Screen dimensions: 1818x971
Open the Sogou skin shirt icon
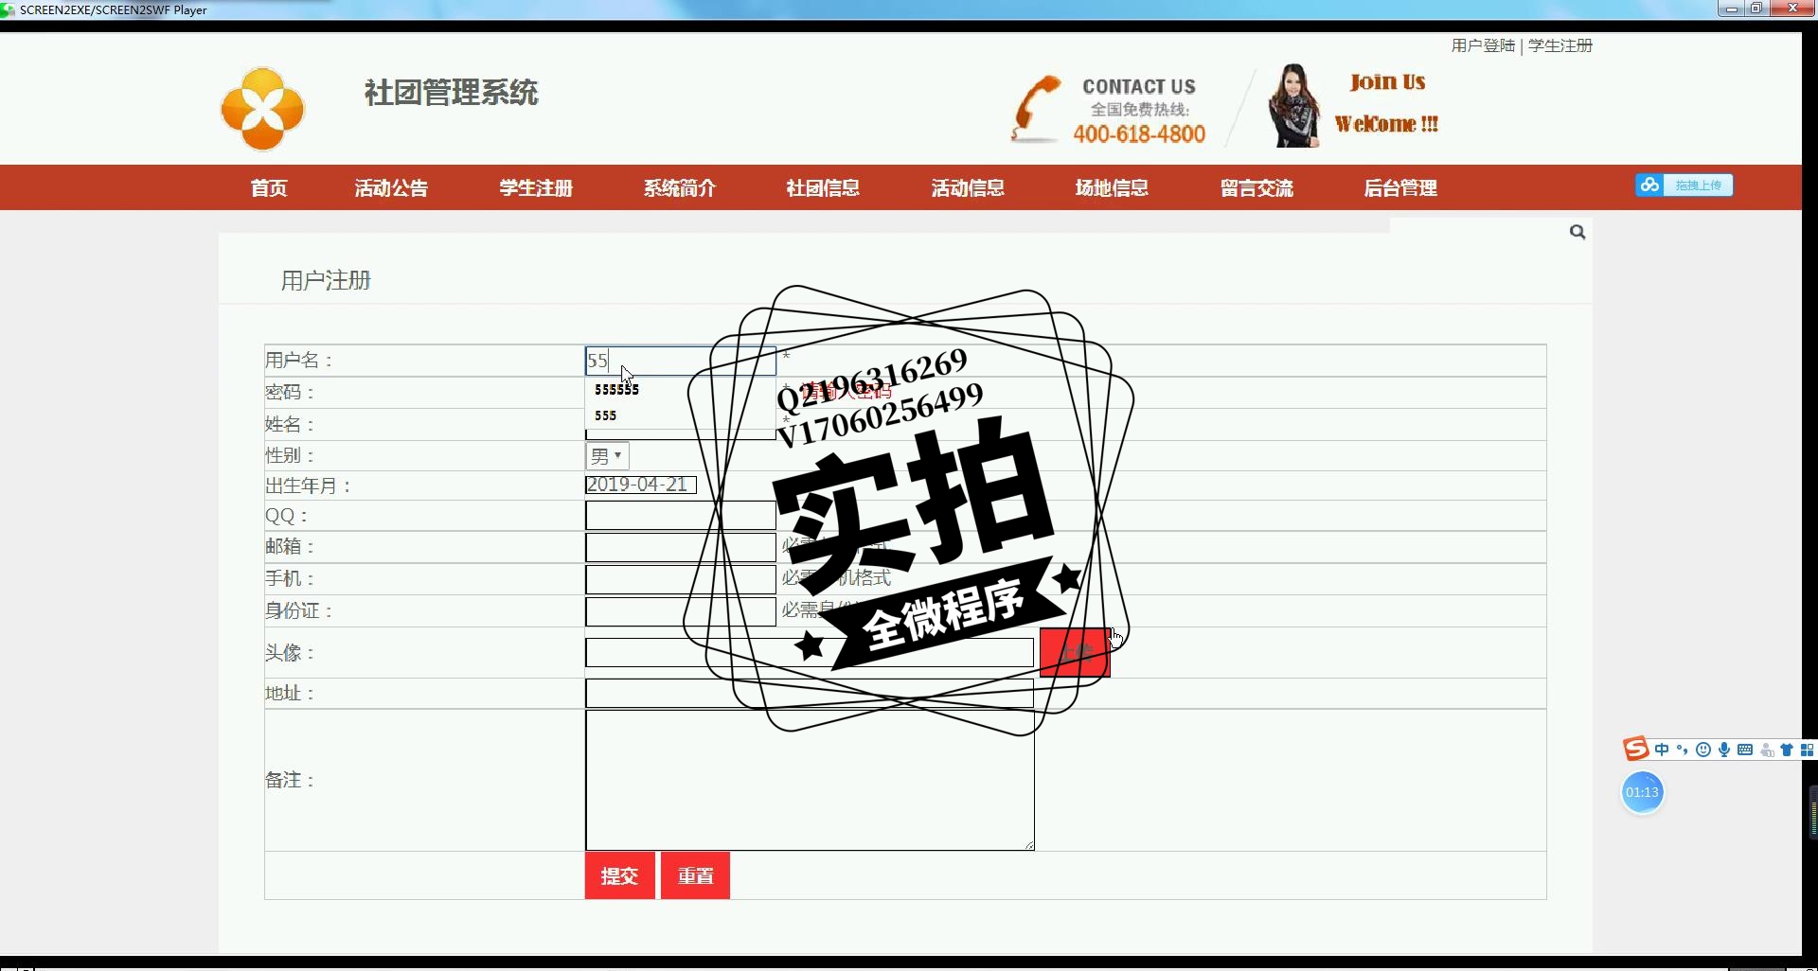(1787, 750)
